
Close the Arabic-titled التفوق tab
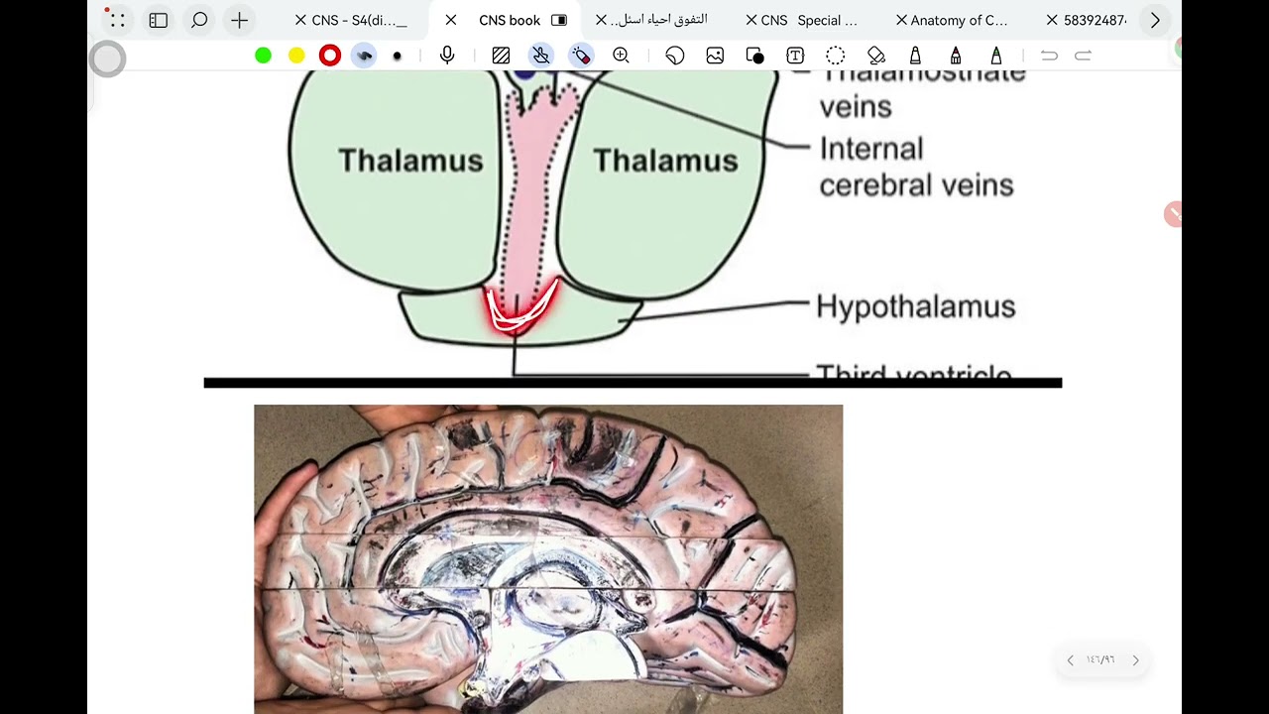point(601,20)
